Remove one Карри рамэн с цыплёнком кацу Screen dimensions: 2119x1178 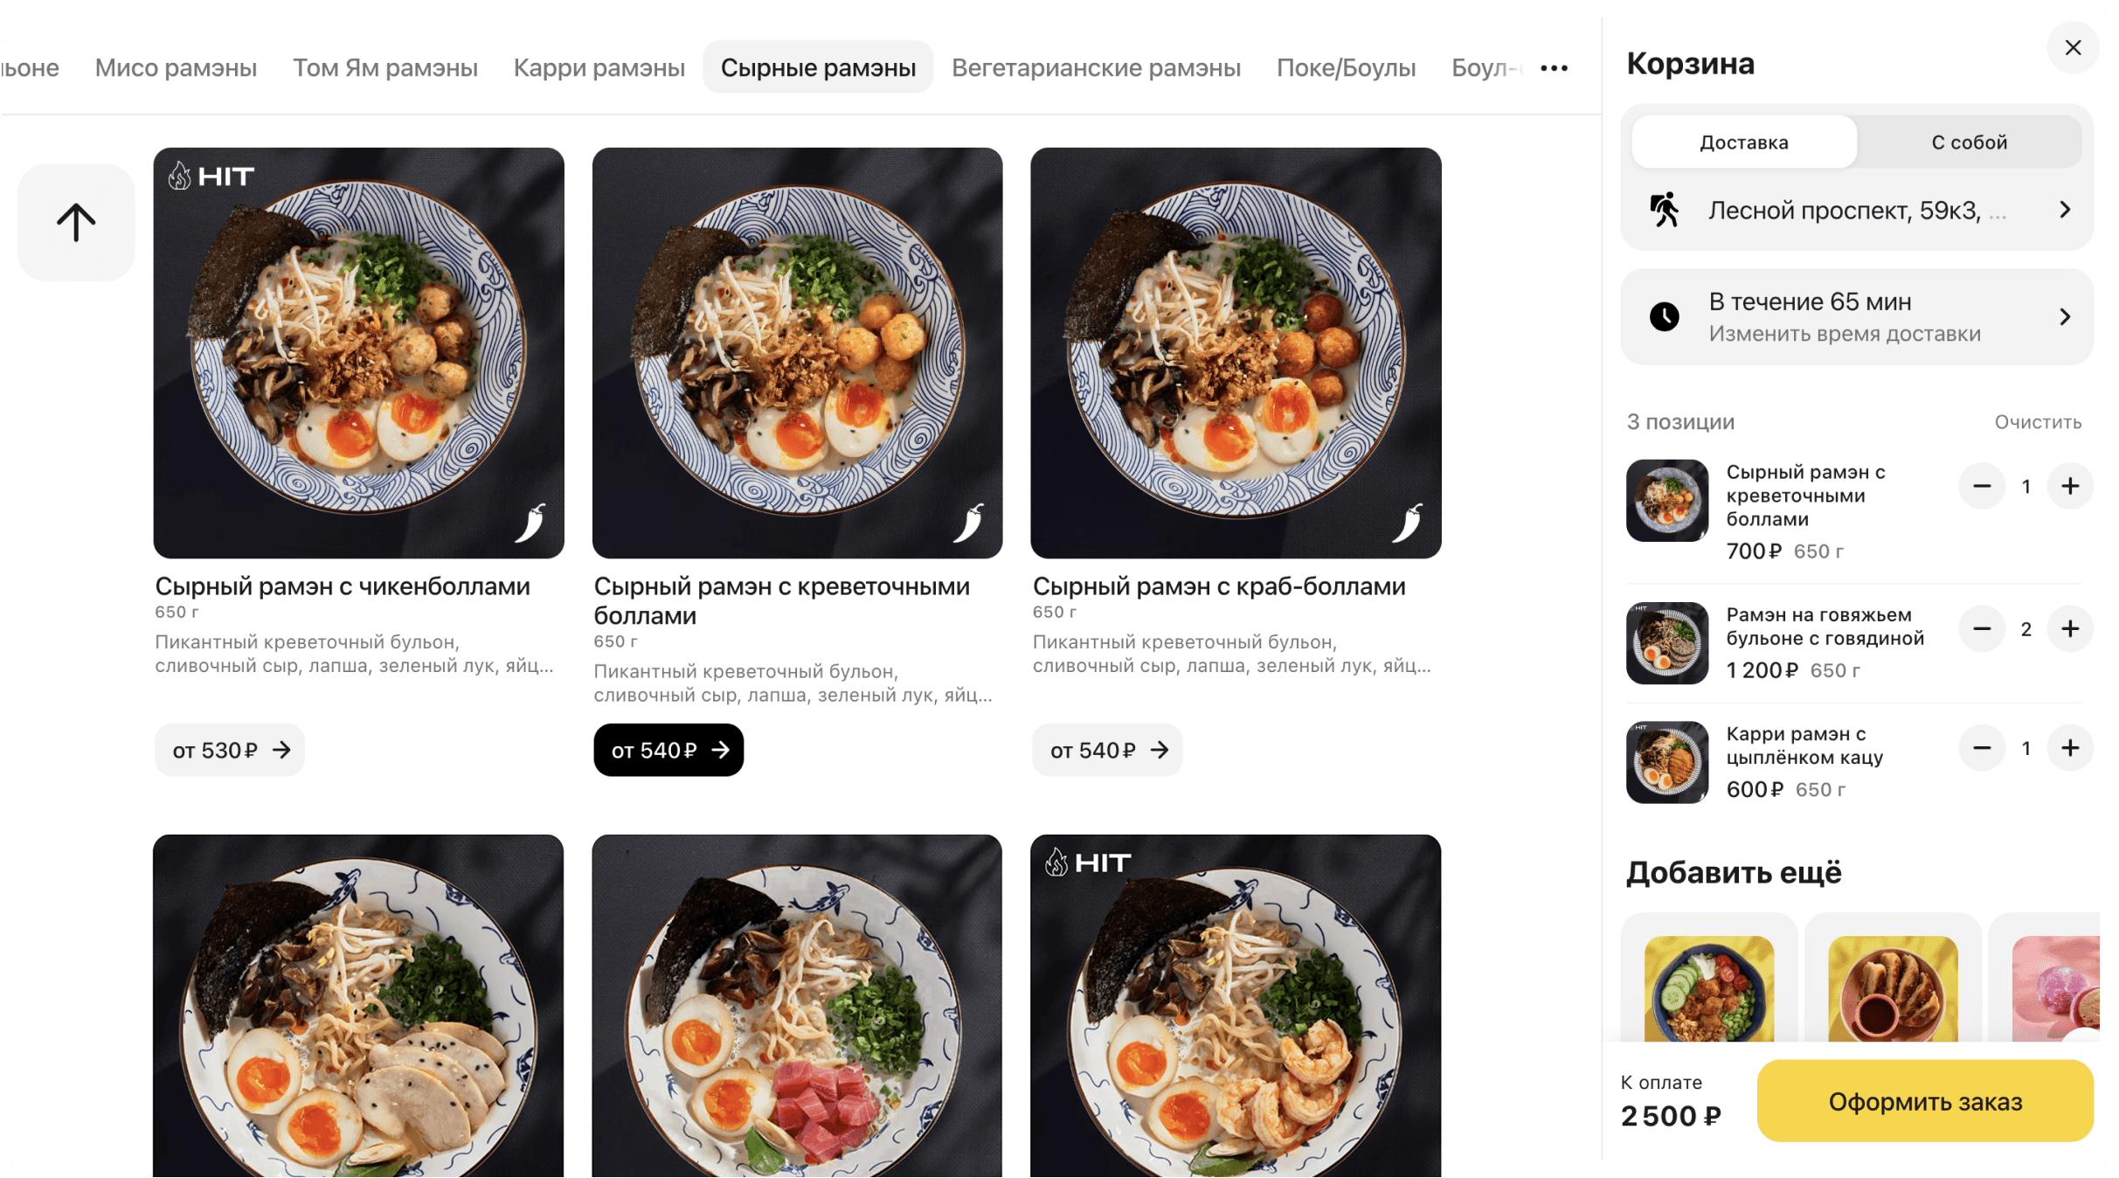pyautogui.click(x=1982, y=748)
